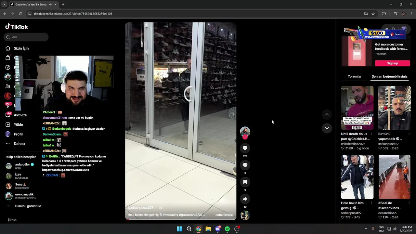Open the Chrome media control icon

[x=396, y=14]
